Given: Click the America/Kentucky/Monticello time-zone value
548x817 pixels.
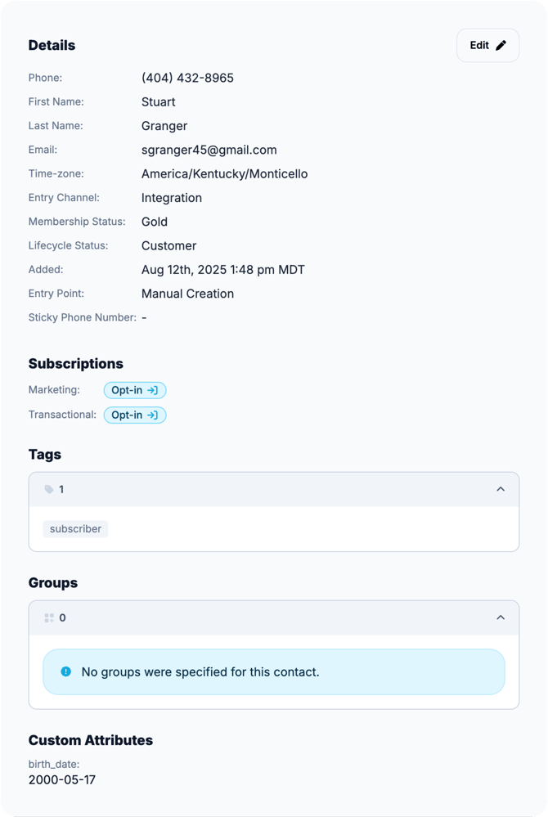Looking at the screenshot, I should point(224,173).
